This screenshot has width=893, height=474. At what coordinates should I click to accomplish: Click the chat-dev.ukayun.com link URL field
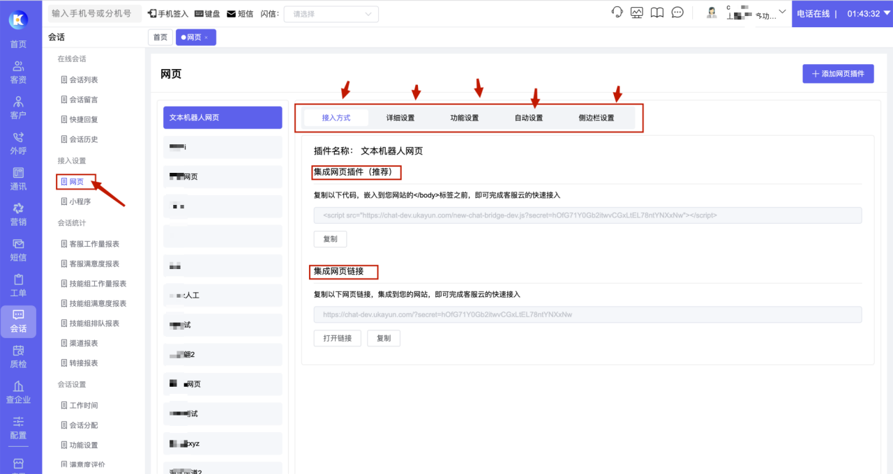point(588,314)
